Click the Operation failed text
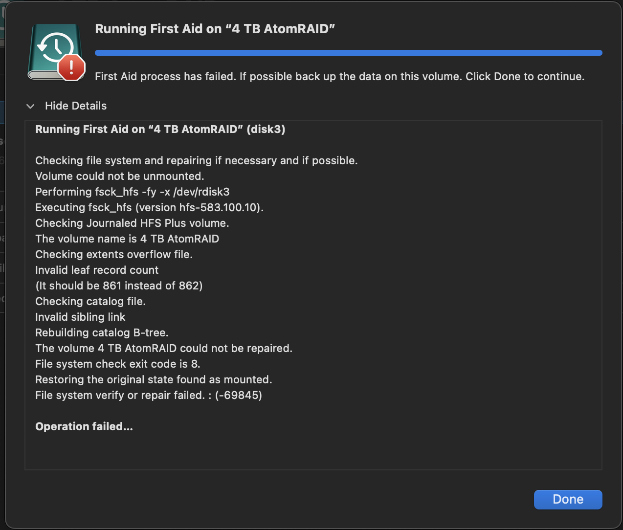This screenshot has width=623, height=530. pos(84,426)
